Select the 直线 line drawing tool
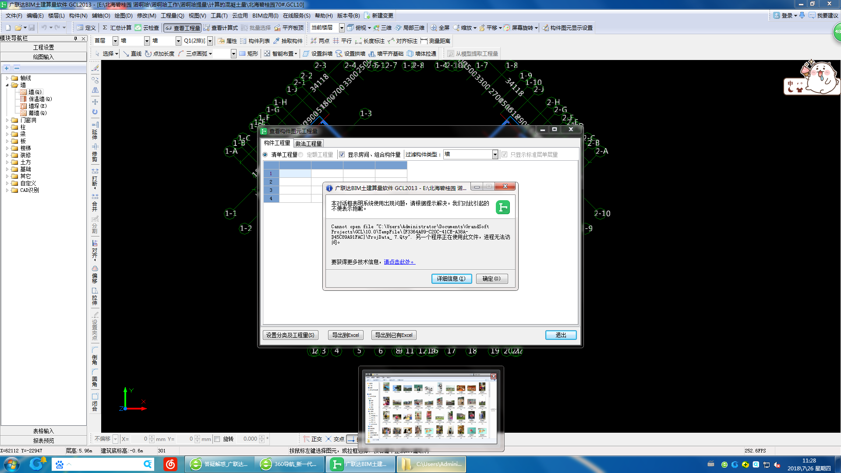841x473 pixels. pos(132,53)
